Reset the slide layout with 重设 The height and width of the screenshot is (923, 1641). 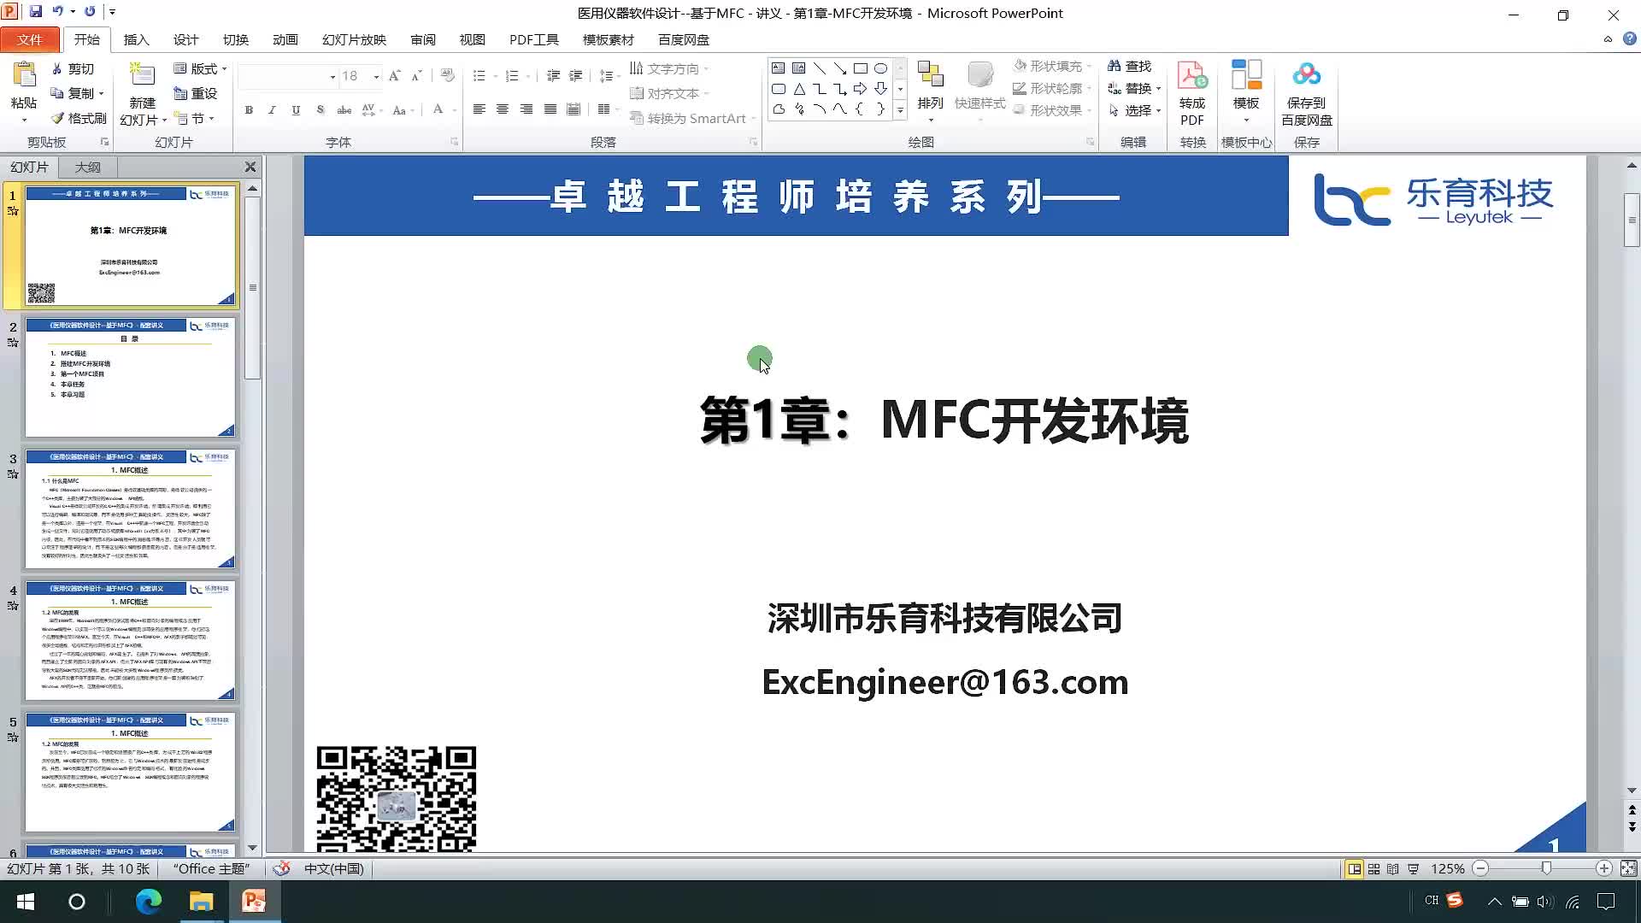tap(196, 93)
